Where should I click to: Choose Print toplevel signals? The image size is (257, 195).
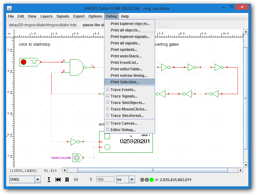129,37
